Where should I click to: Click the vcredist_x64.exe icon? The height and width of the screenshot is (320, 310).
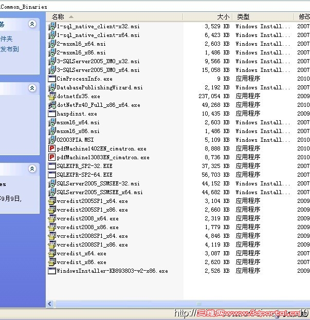click(52, 253)
